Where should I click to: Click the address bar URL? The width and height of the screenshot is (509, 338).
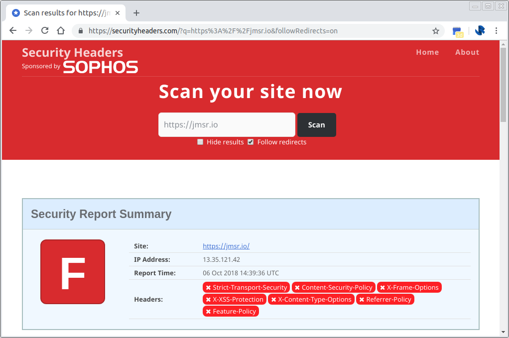pos(213,31)
